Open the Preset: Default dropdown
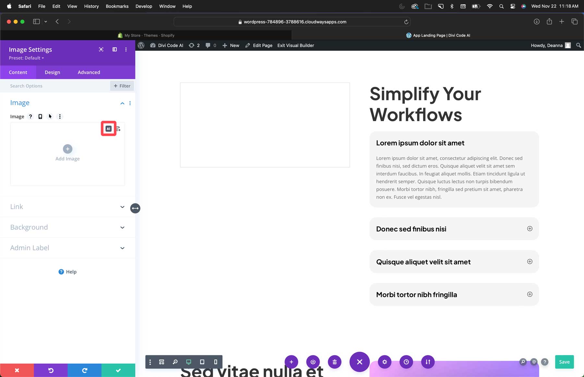584x377 pixels. 26,58
